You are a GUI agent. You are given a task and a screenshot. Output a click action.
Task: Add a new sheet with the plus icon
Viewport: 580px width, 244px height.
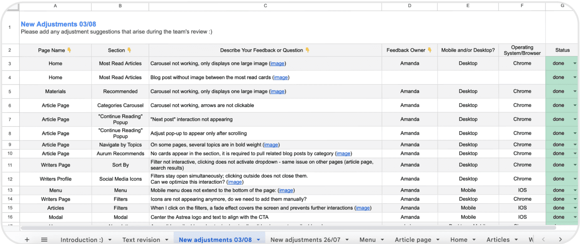click(x=27, y=239)
